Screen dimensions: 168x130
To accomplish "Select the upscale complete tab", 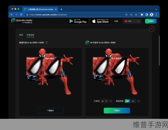I will (x=30, y=35).
